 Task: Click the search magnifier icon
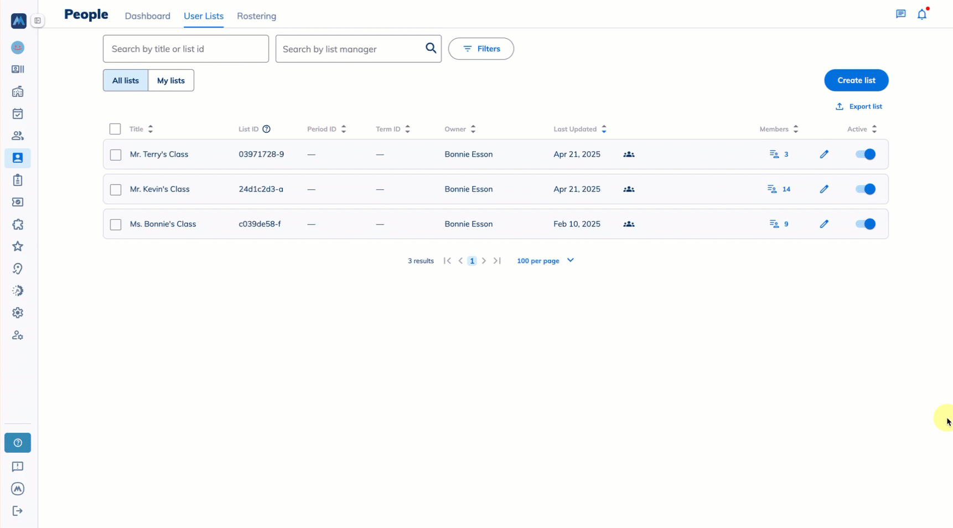tap(431, 48)
